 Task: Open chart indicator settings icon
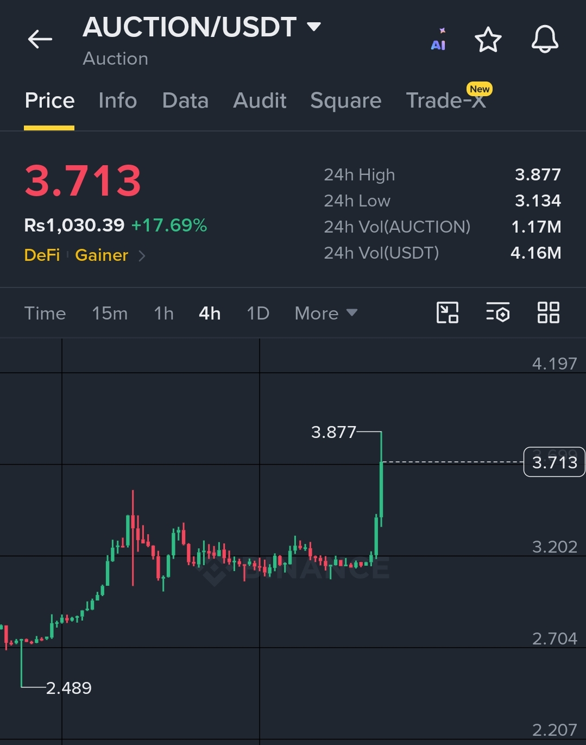tap(497, 312)
